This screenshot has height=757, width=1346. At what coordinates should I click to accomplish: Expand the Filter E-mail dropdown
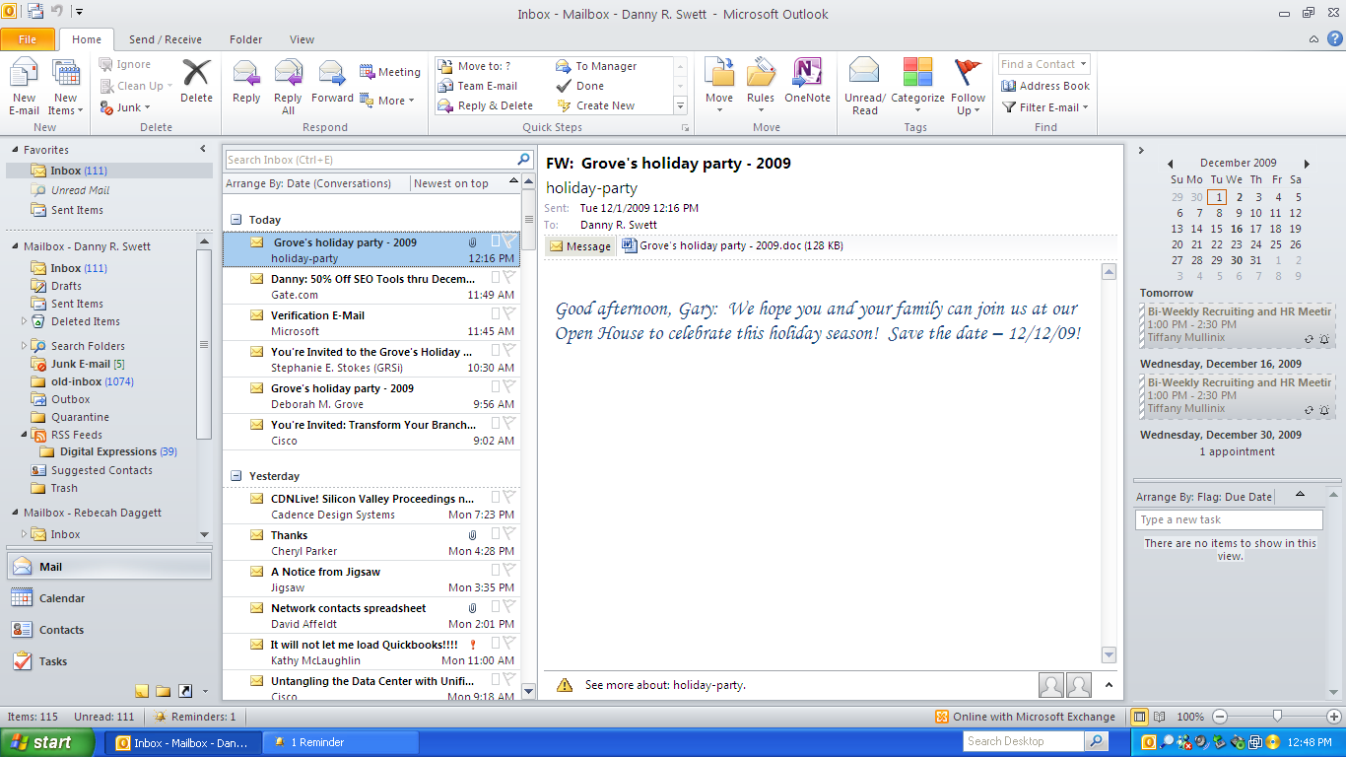coord(1045,107)
